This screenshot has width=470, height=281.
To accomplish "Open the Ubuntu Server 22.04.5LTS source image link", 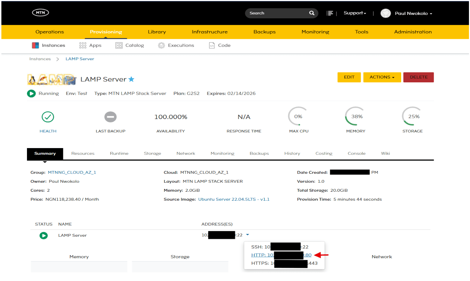I will pos(234,199).
